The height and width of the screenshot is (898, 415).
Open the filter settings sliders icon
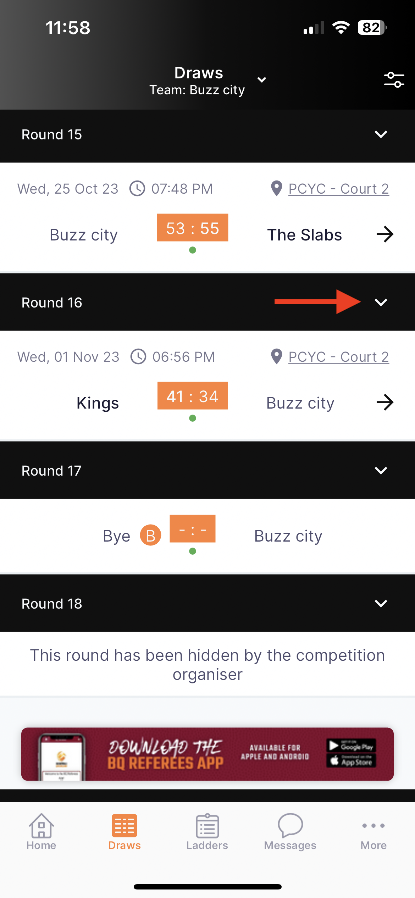tap(394, 79)
